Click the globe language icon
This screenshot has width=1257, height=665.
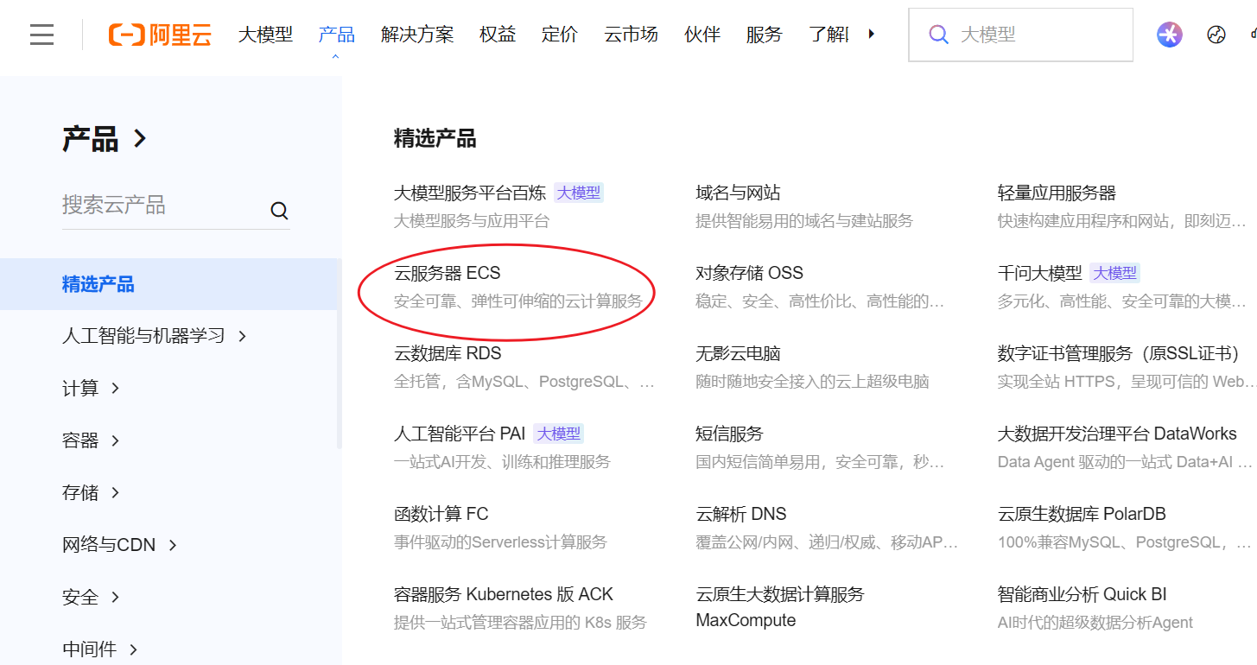click(x=1216, y=35)
